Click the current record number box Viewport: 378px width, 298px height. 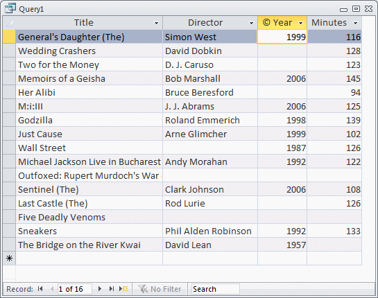click(75, 289)
